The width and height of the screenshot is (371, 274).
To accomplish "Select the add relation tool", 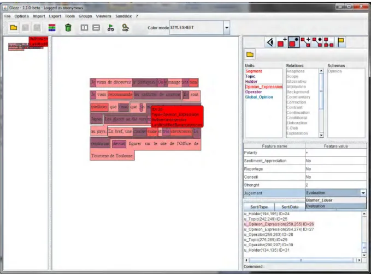I will [305, 42].
